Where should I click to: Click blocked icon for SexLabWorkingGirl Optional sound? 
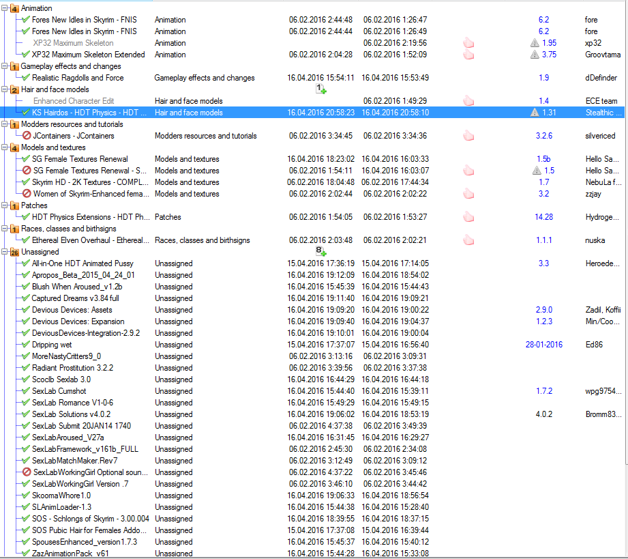(x=27, y=472)
